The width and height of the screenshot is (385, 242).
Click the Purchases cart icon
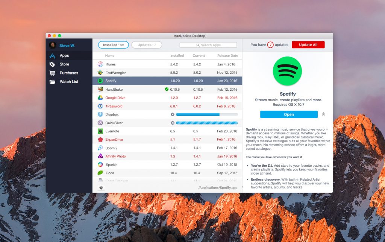click(52, 73)
